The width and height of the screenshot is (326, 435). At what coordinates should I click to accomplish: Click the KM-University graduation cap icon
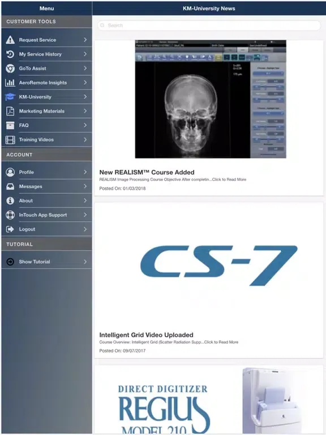pyautogui.click(x=10, y=97)
